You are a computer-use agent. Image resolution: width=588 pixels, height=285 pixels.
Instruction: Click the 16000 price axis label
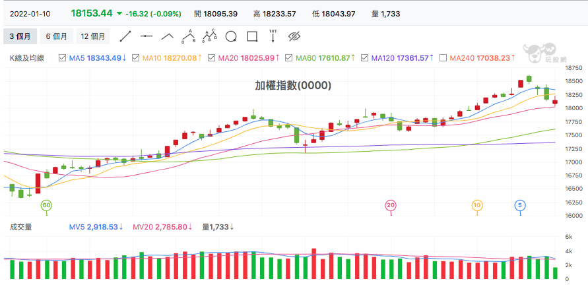pos(574,216)
